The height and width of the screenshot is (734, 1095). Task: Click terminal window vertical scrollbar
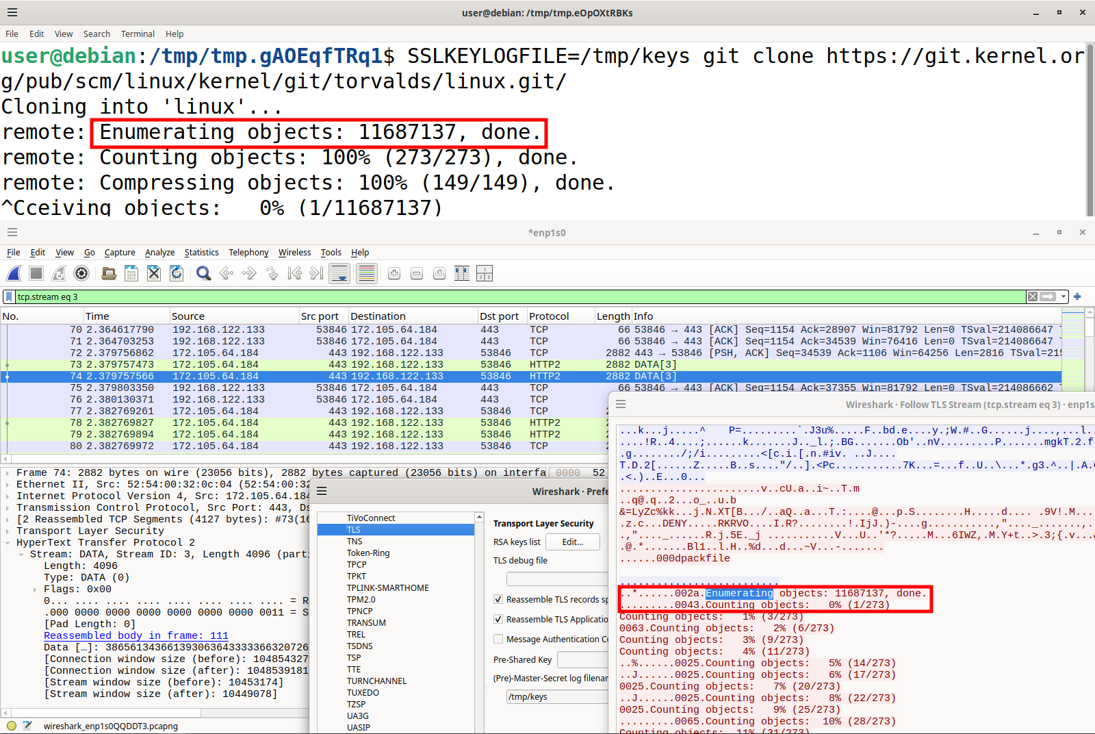(1090, 130)
